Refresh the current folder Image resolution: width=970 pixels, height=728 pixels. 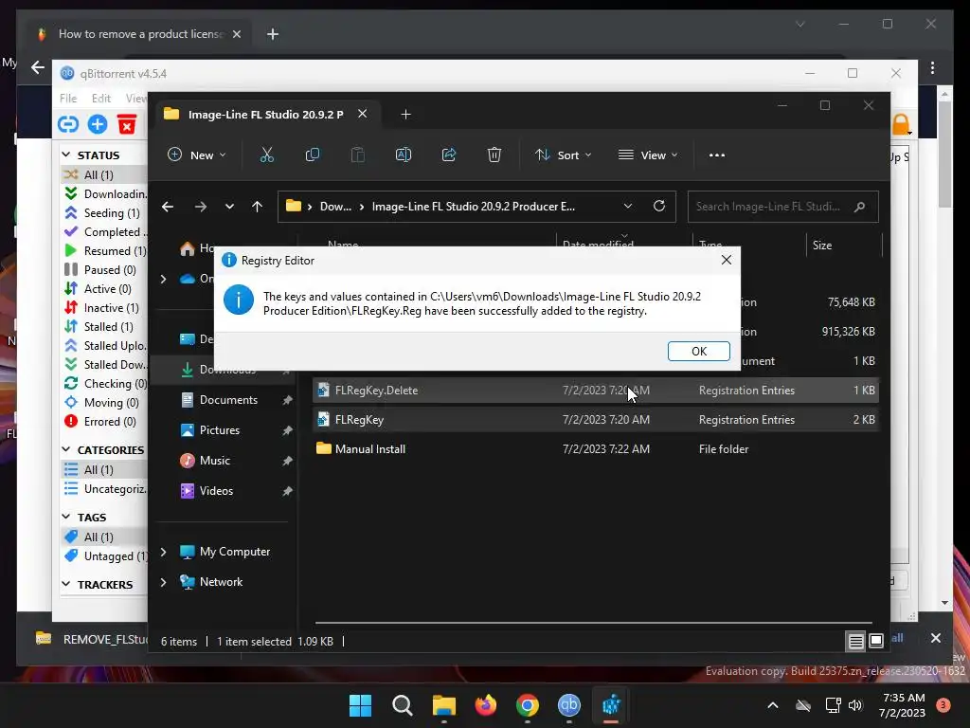point(659,206)
